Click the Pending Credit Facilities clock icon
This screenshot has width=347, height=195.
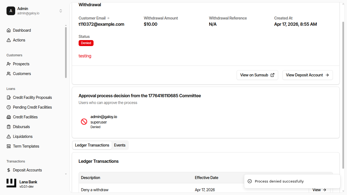(x=9, y=107)
